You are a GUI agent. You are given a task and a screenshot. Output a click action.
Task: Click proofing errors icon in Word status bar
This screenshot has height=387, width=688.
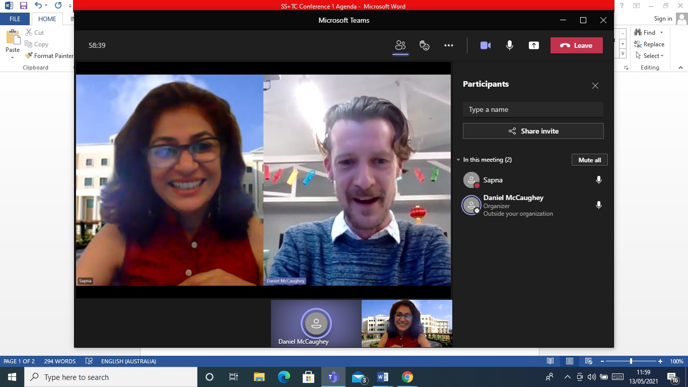point(89,361)
